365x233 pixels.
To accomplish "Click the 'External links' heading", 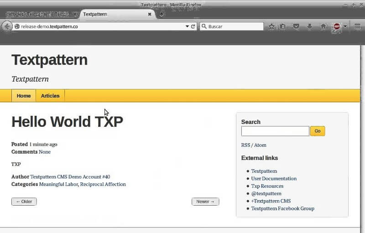I will pos(260,158).
